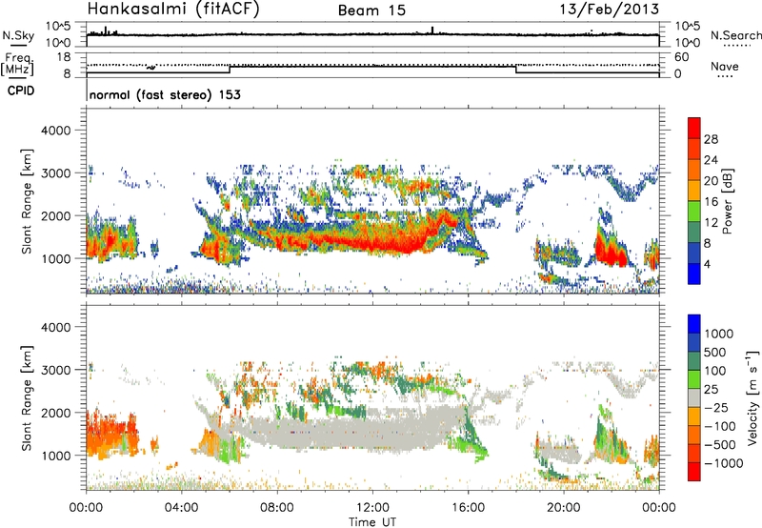Click the '28' tick on power colorbar
Screen dimensions: 762x528
click(711, 139)
